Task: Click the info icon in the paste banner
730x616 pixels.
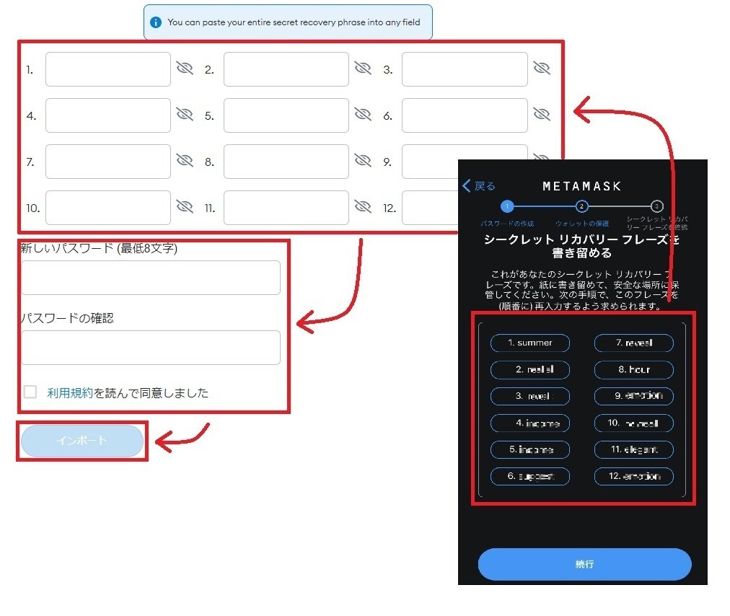Action: point(156,22)
